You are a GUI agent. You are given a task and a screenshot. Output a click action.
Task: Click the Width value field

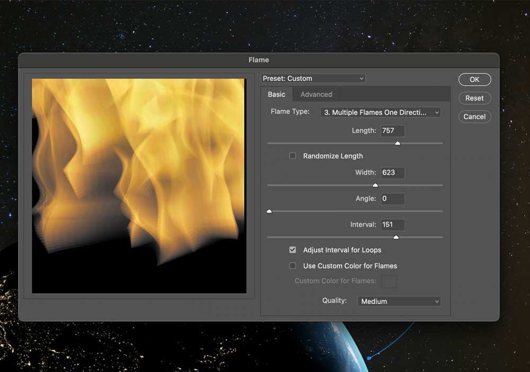point(393,173)
